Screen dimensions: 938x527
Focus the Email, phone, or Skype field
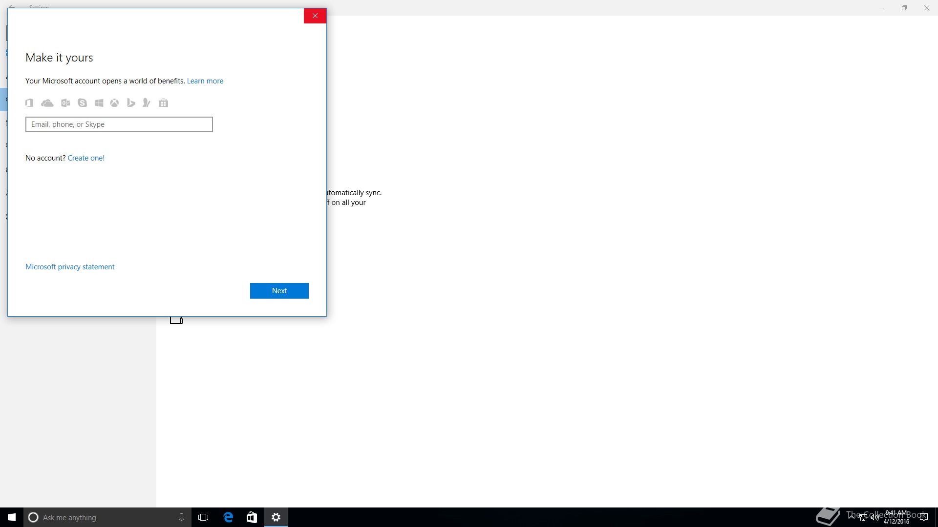(119, 124)
